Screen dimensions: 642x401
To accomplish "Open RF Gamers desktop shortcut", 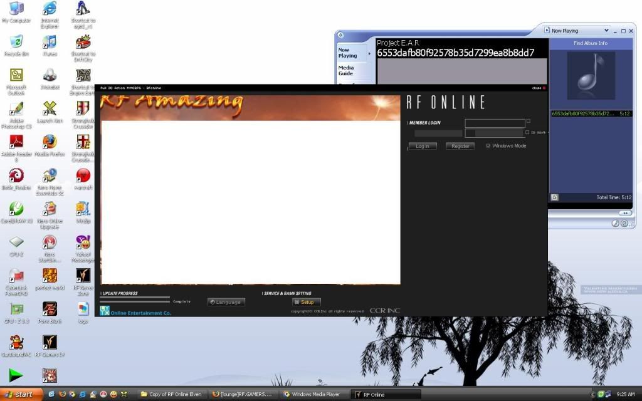I will pyautogui.click(x=50, y=346).
